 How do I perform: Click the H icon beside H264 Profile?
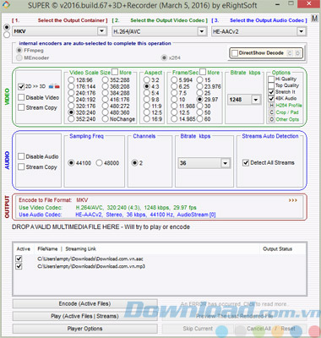point(271,106)
